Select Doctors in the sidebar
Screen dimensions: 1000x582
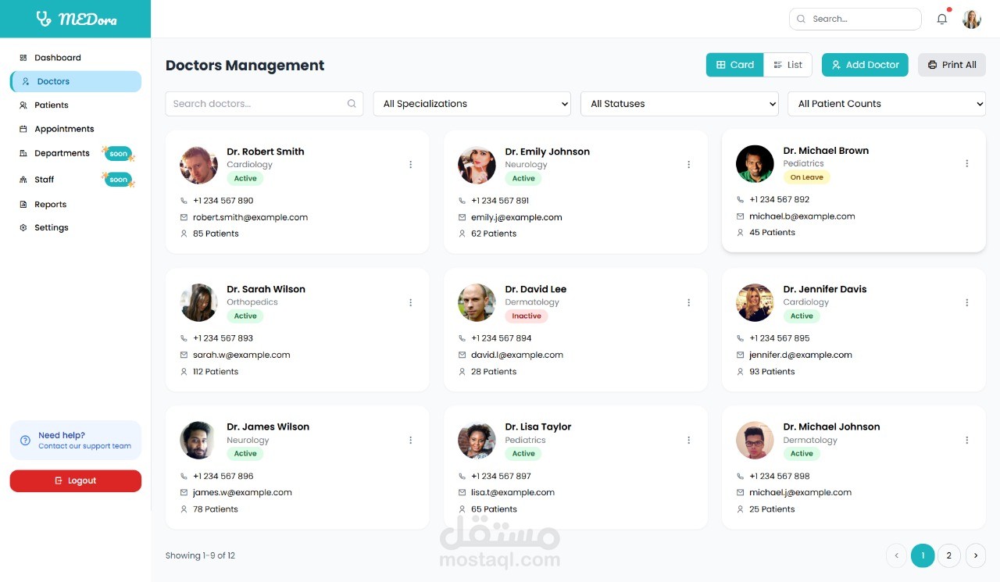pyautogui.click(x=75, y=81)
